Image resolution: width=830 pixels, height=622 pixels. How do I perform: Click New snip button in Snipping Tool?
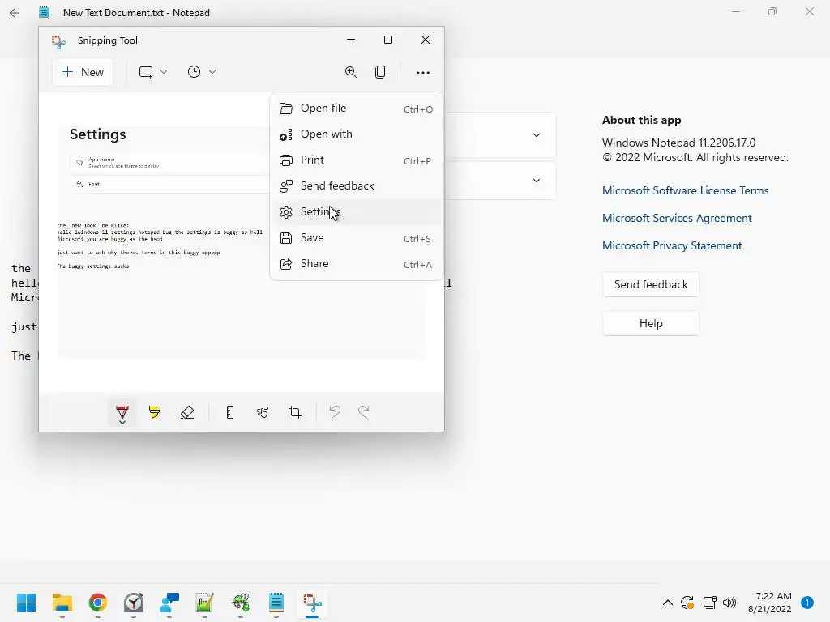pos(83,72)
